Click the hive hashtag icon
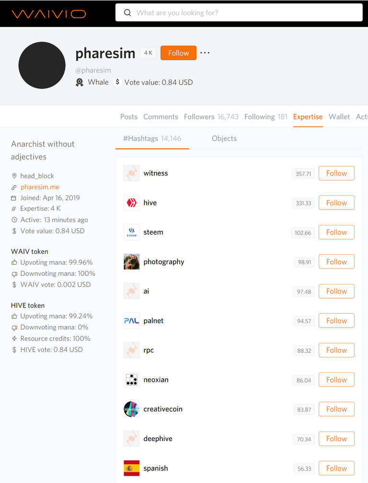Screen dimensions: 368x483 pos(132,203)
